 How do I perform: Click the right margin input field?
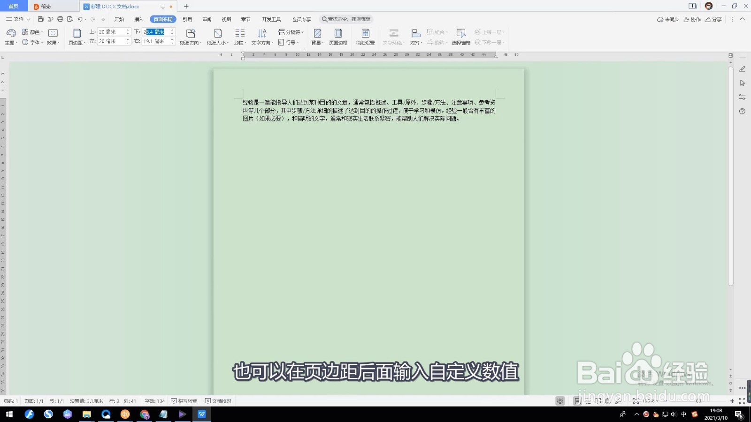coord(159,41)
